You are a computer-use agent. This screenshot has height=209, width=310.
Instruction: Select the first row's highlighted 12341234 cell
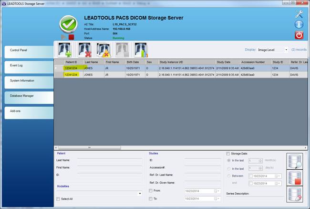(x=73, y=68)
